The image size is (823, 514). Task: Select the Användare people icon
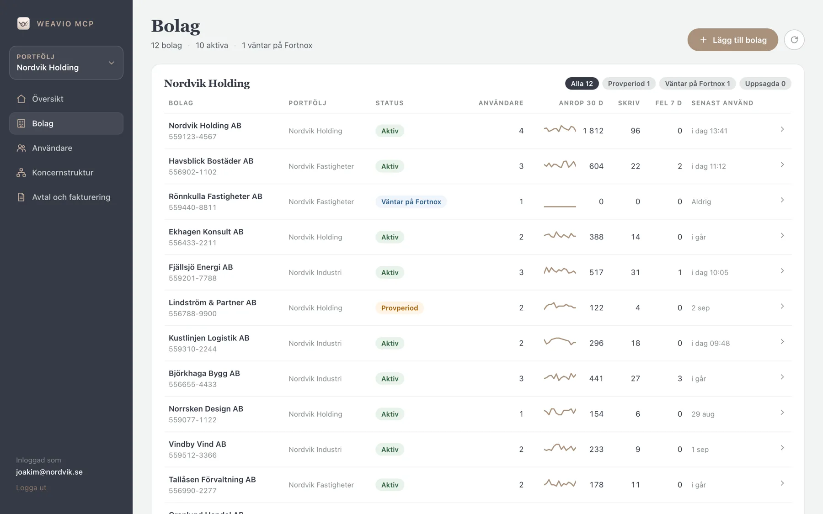point(21,148)
